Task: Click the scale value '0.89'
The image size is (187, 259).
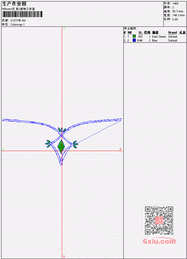Action: tap(175, 19)
